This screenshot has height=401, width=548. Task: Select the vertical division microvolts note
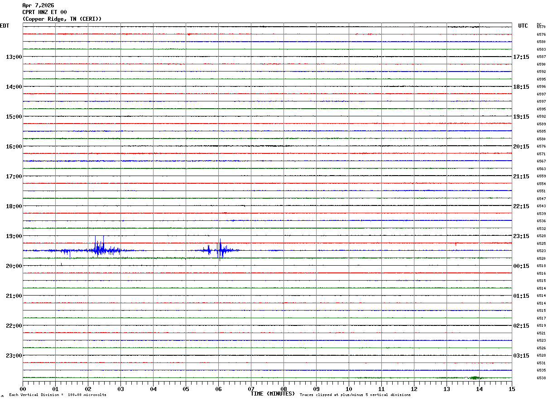click(x=58, y=395)
